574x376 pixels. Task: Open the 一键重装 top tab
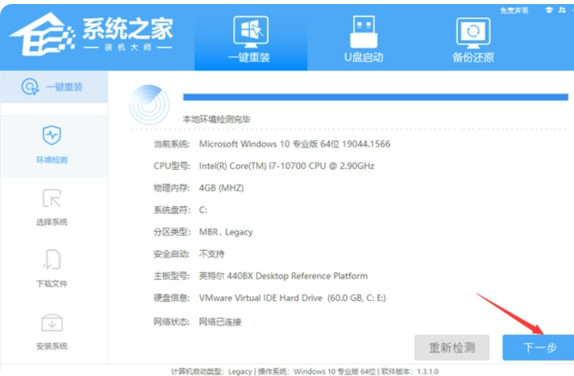point(251,39)
